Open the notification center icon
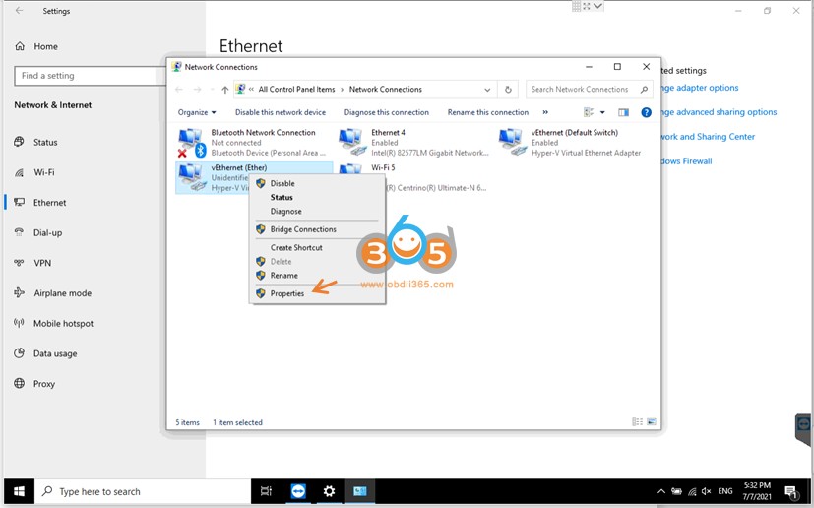The height and width of the screenshot is (508, 814). coord(791,492)
